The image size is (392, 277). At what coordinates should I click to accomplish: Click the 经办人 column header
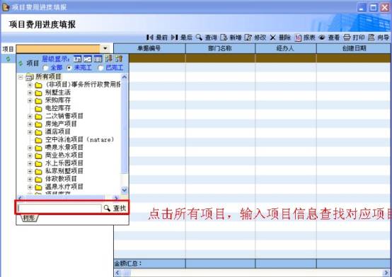click(x=286, y=48)
